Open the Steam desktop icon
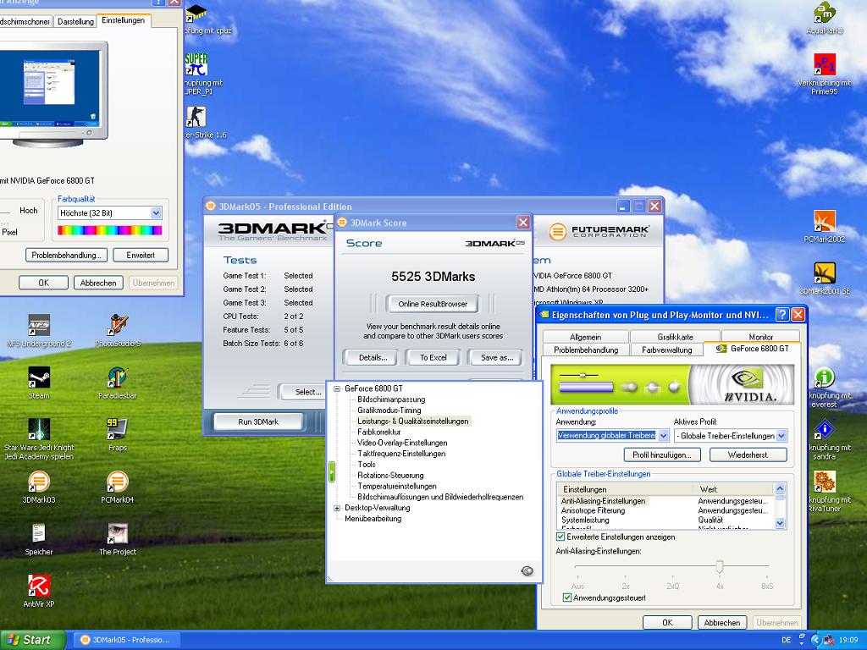 tap(39, 377)
